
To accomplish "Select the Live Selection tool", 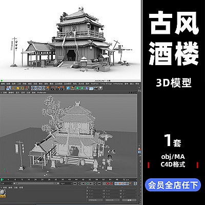I will (x=8, y=88).
